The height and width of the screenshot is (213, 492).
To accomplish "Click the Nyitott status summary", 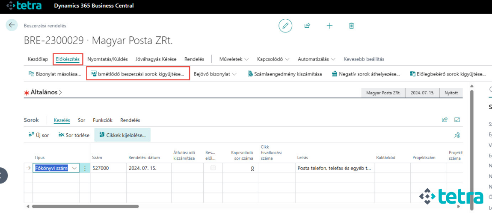I will pyautogui.click(x=451, y=93).
